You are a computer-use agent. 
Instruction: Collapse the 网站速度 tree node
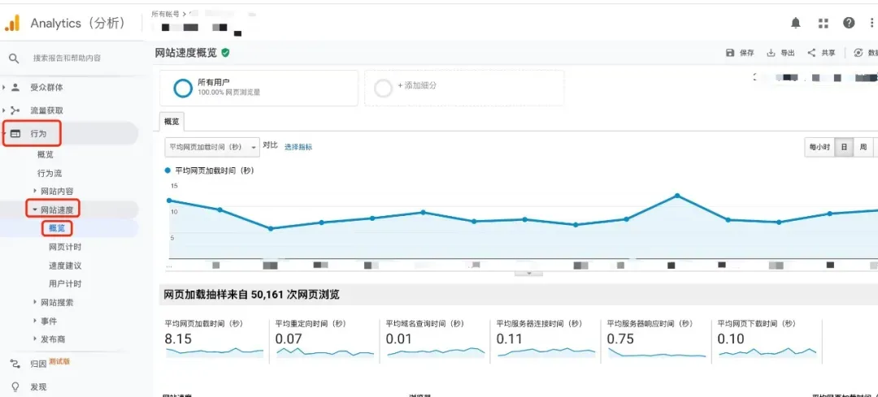(35, 209)
